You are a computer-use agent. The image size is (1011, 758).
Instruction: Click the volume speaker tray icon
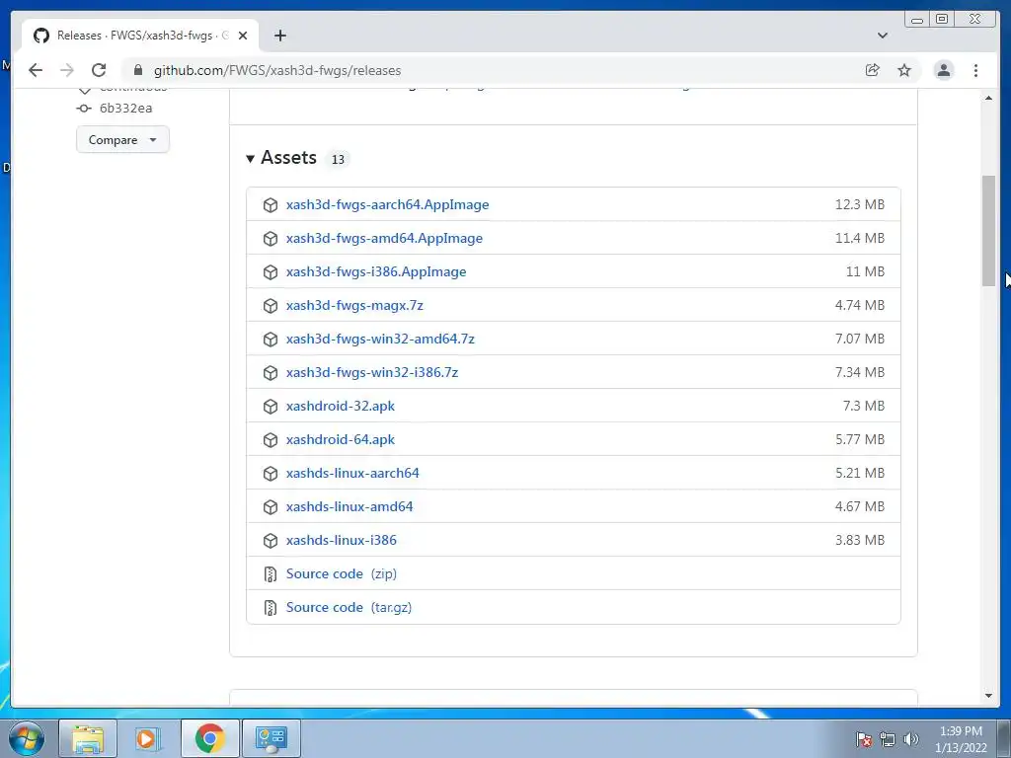[911, 739]
